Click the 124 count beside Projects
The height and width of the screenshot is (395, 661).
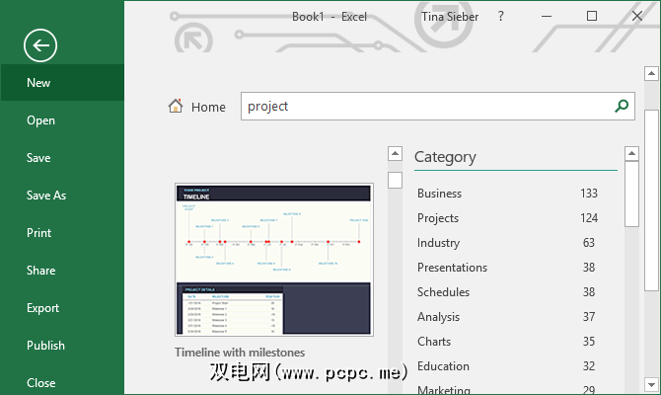click(589, 218)
